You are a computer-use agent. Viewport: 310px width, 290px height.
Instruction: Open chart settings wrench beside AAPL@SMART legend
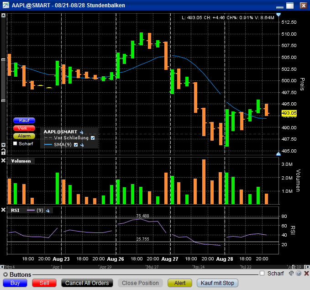point(81,132)
